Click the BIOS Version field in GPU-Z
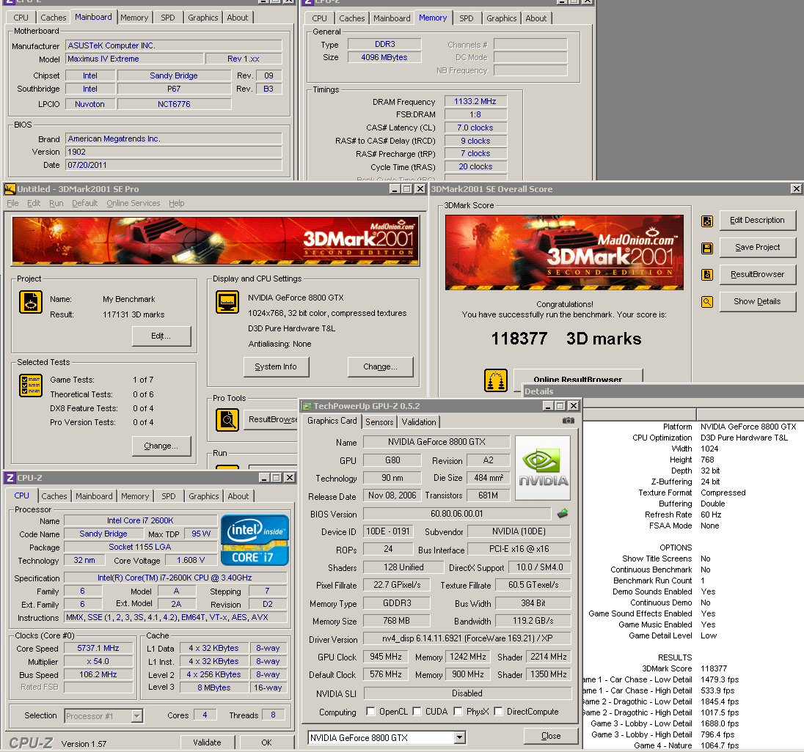 tap(457, 514)
